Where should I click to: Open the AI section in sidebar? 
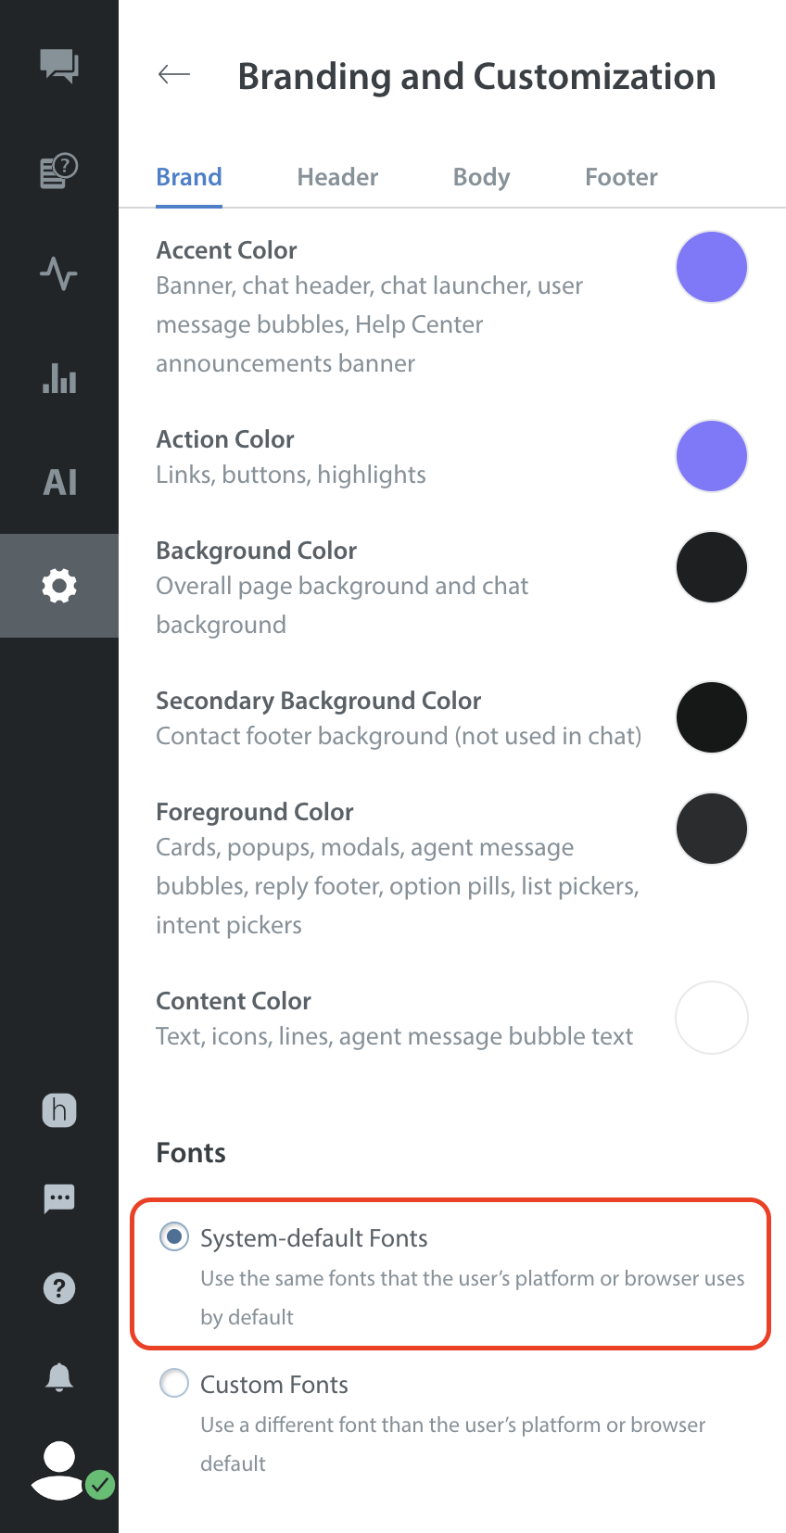pos(59,482)
